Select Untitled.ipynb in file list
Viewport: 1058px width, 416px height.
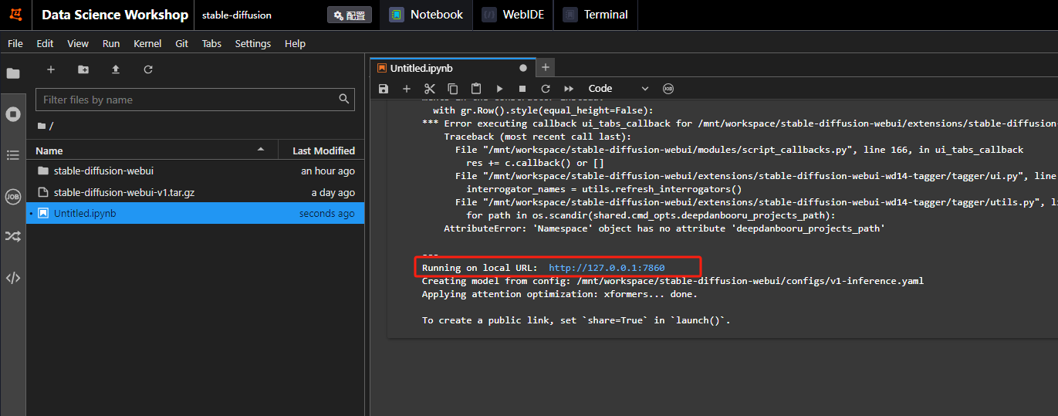coord(195,214)
